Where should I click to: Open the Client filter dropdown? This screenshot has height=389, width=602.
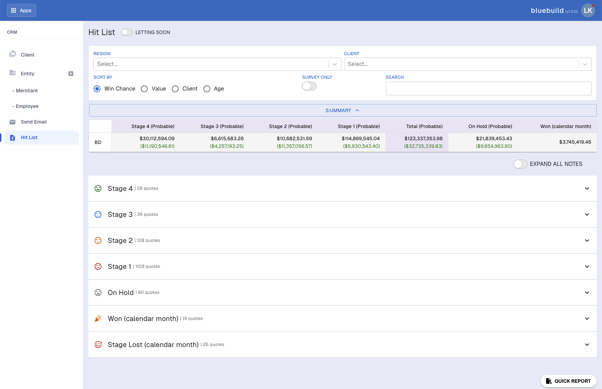[x=467, y=64]
